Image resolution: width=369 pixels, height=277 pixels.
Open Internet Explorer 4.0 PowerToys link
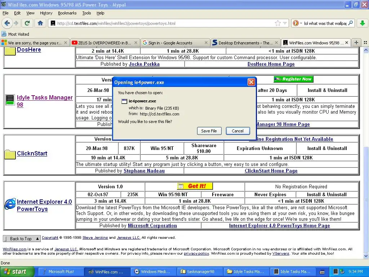(44, 205)
